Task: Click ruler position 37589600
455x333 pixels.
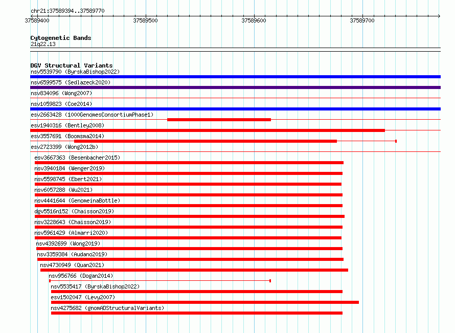Action: click(254, 20)
